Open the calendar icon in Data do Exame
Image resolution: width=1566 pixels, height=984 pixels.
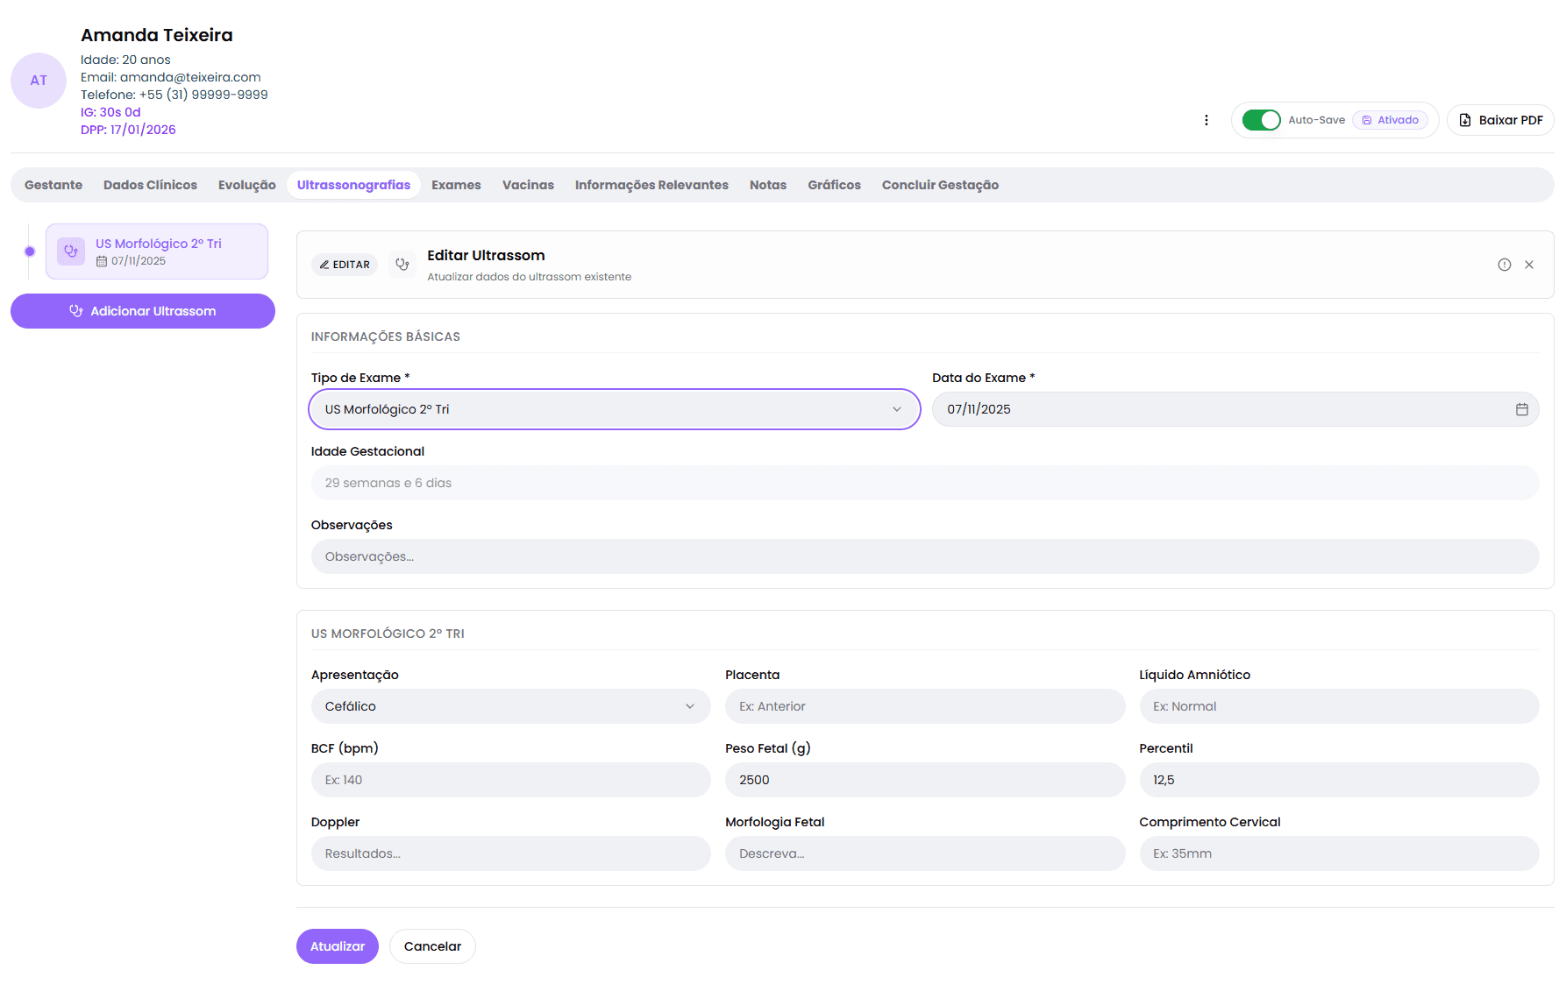(x=1521, y=409)
